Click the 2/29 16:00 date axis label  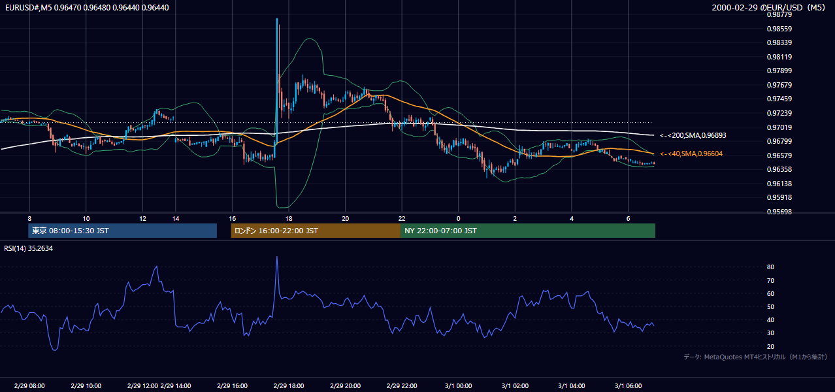pos(232,386)
